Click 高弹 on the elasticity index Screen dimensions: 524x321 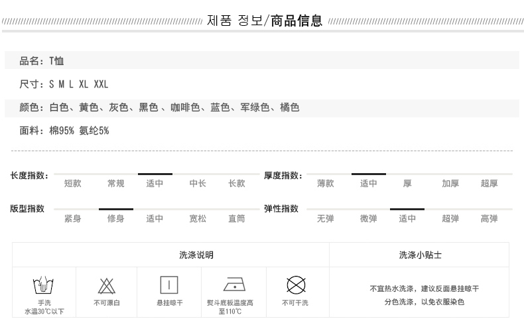490,218
